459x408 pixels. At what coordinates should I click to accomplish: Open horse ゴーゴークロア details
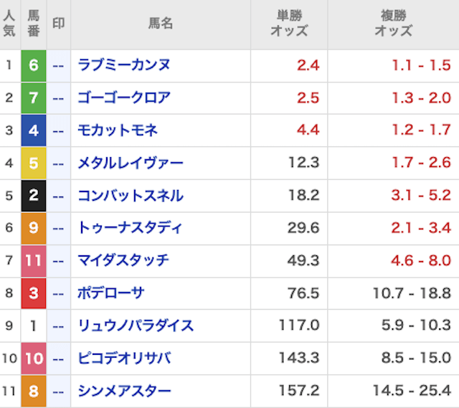coord(124,98)
